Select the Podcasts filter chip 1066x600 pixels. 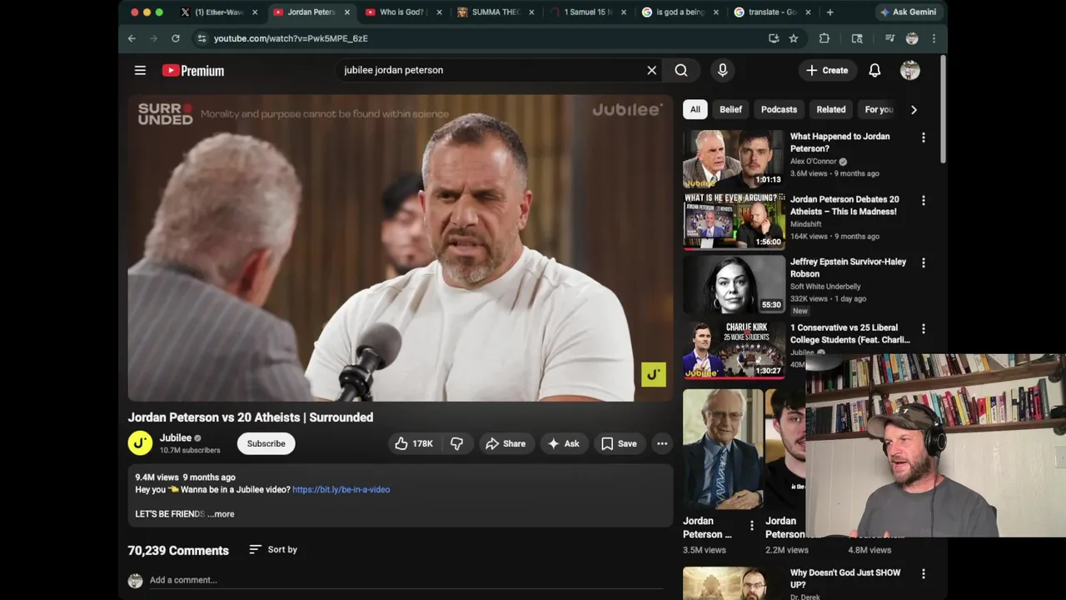[779, 109]
